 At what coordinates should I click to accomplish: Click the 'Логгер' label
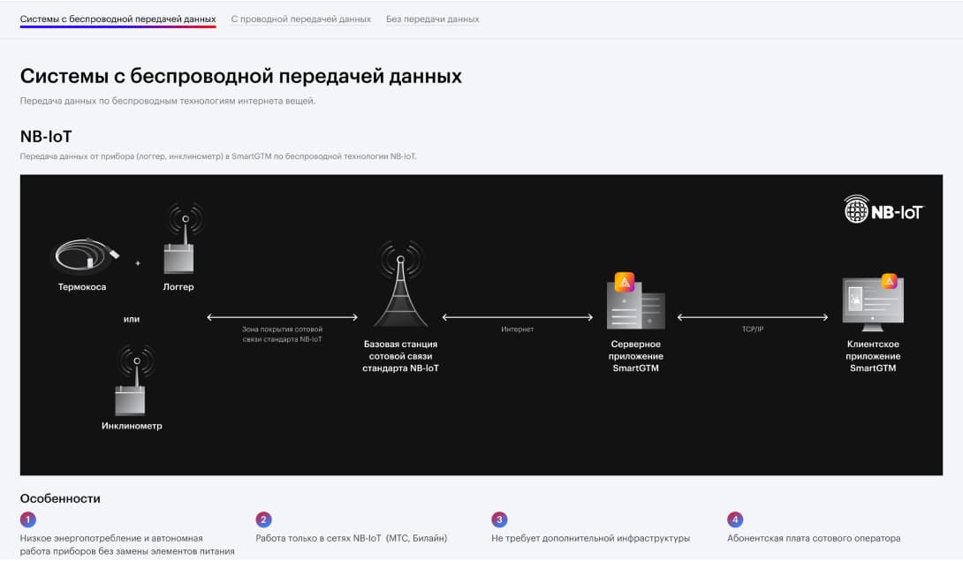coord(178,287)
